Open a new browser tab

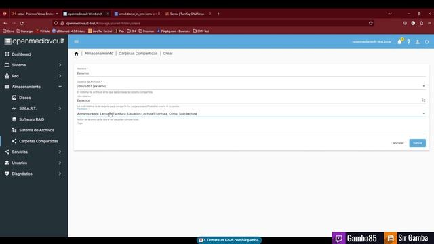click(x=218, y=14)
